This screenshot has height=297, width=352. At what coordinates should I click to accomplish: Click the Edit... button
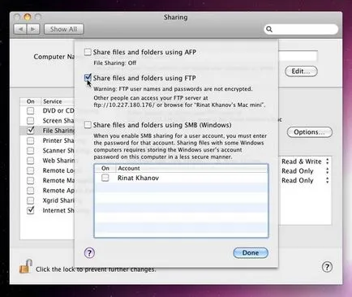[301, 71]
